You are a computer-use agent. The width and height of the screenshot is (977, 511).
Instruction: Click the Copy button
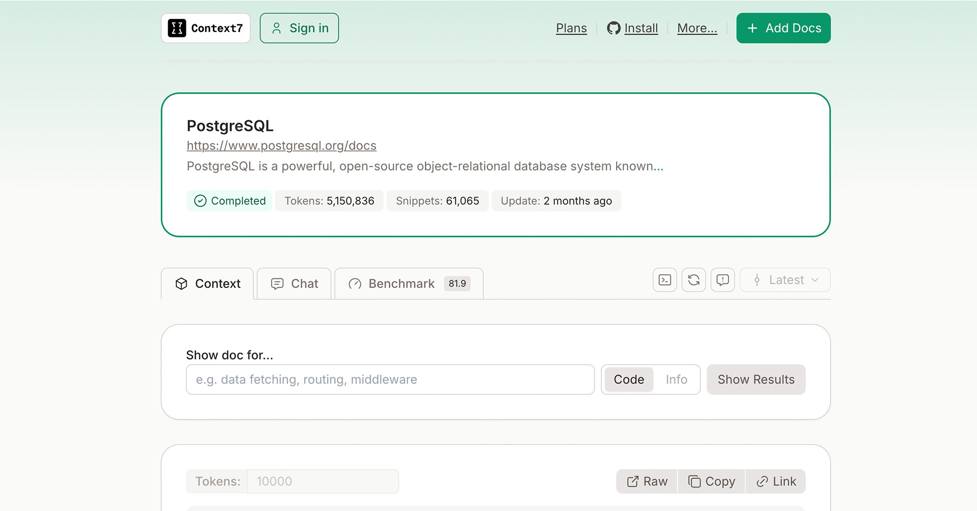[711, 481]
